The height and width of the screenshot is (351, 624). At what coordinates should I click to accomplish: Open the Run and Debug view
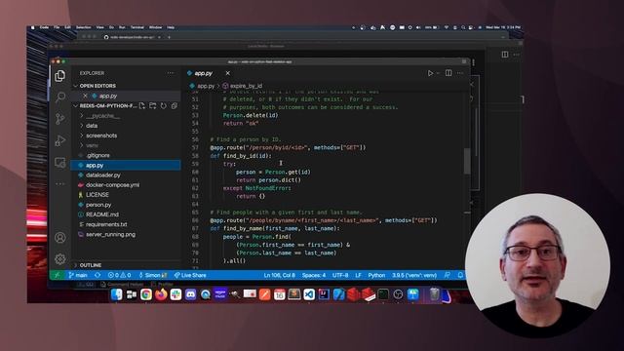(x=60, y=140)
